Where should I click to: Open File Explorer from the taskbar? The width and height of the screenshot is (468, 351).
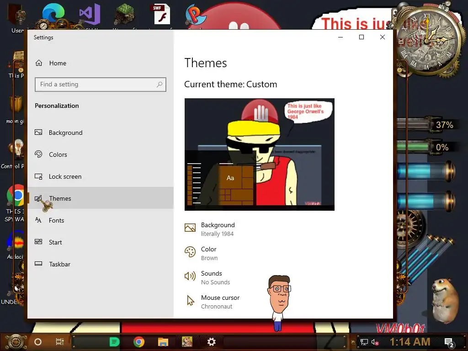(x=163, y=342)
